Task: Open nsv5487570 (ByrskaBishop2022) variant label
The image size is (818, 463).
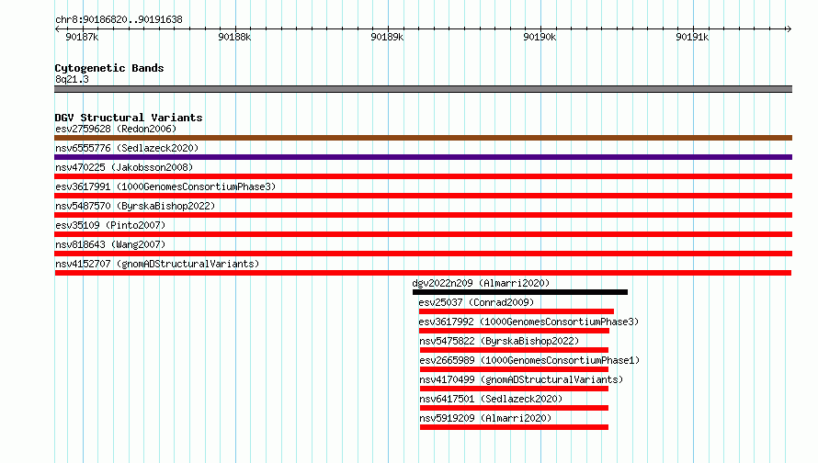Action: [x=135, y=206]
